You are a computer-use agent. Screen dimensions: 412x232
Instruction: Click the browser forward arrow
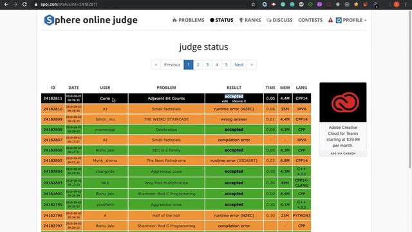pos(15,5)
